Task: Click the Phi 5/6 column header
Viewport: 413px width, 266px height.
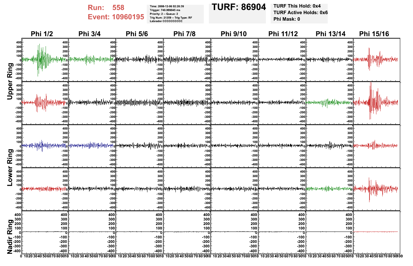Action: [x=137, y=34]
